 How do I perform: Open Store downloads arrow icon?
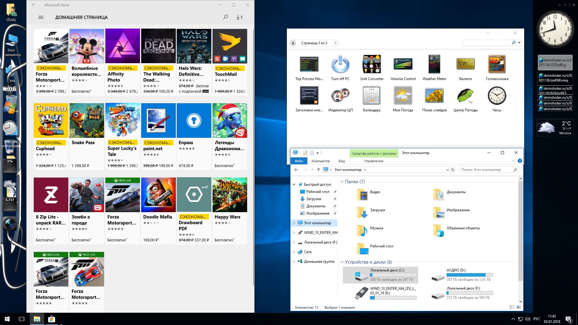(x=239, y=17)
